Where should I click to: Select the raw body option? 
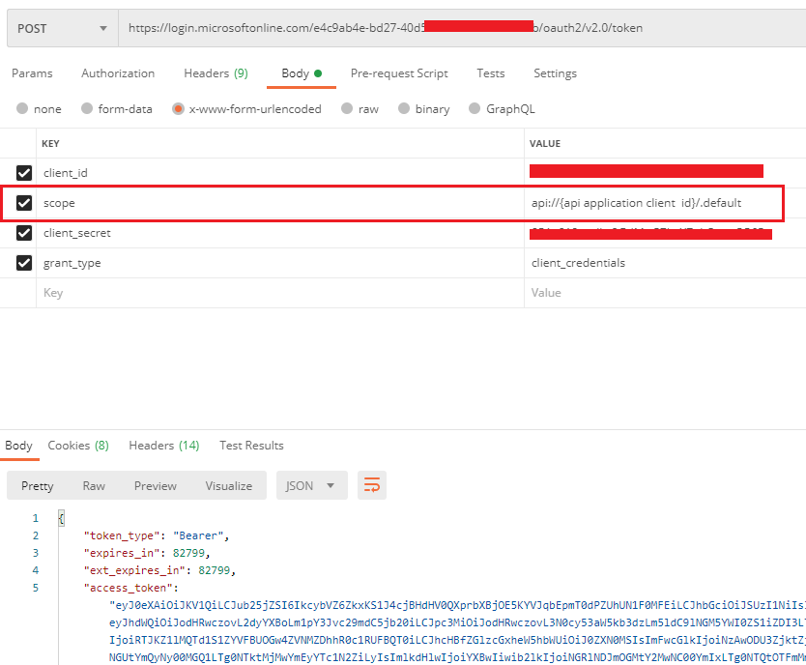[x=347, y=108]
